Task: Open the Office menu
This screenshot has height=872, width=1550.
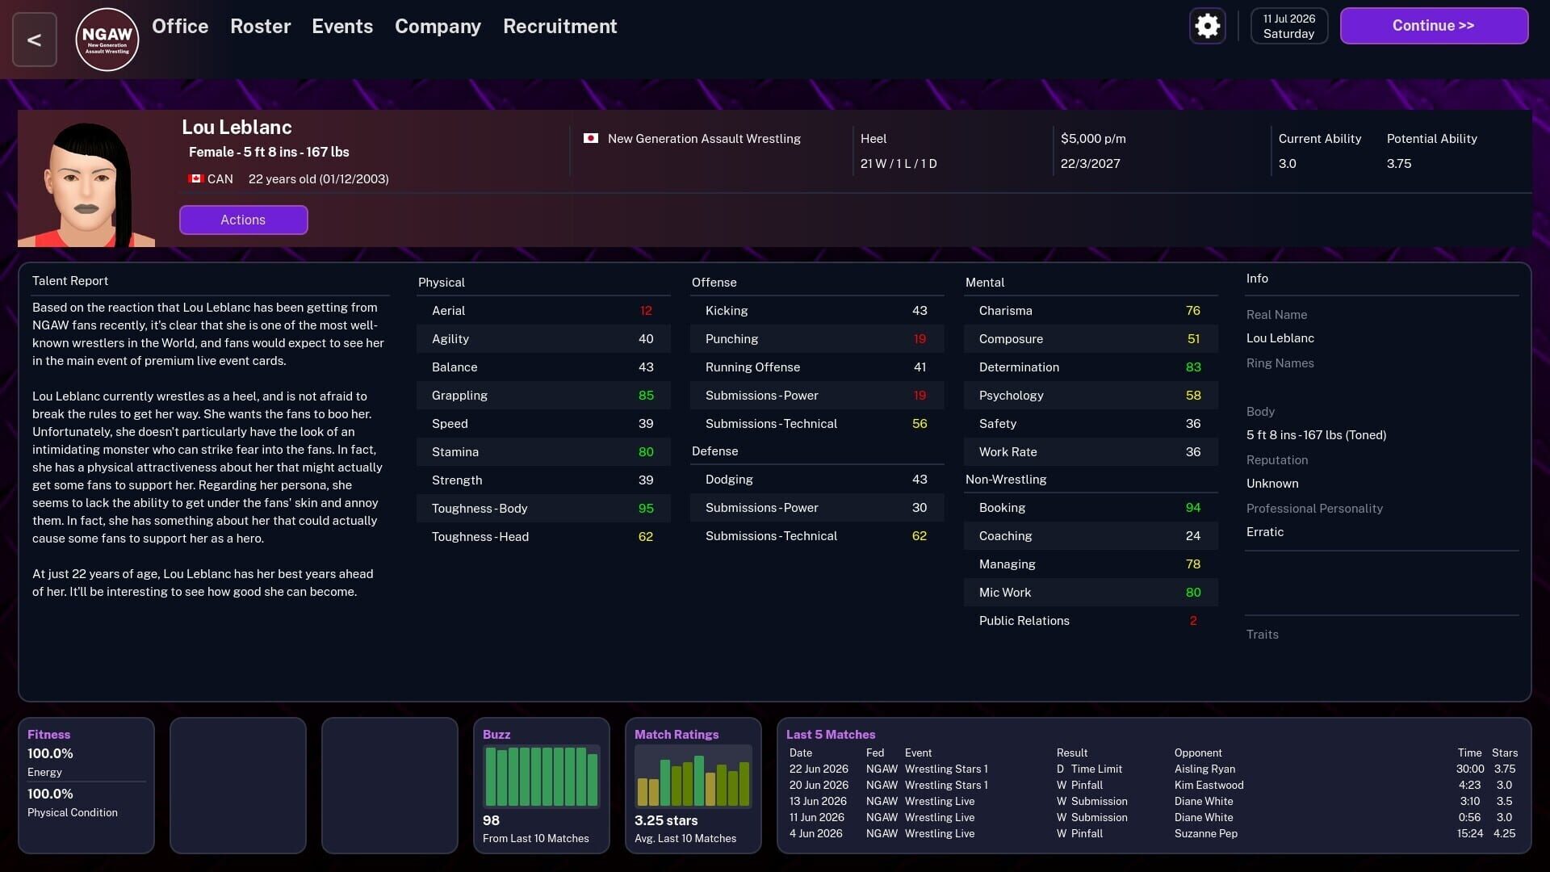Action: [x=179, y=26]
